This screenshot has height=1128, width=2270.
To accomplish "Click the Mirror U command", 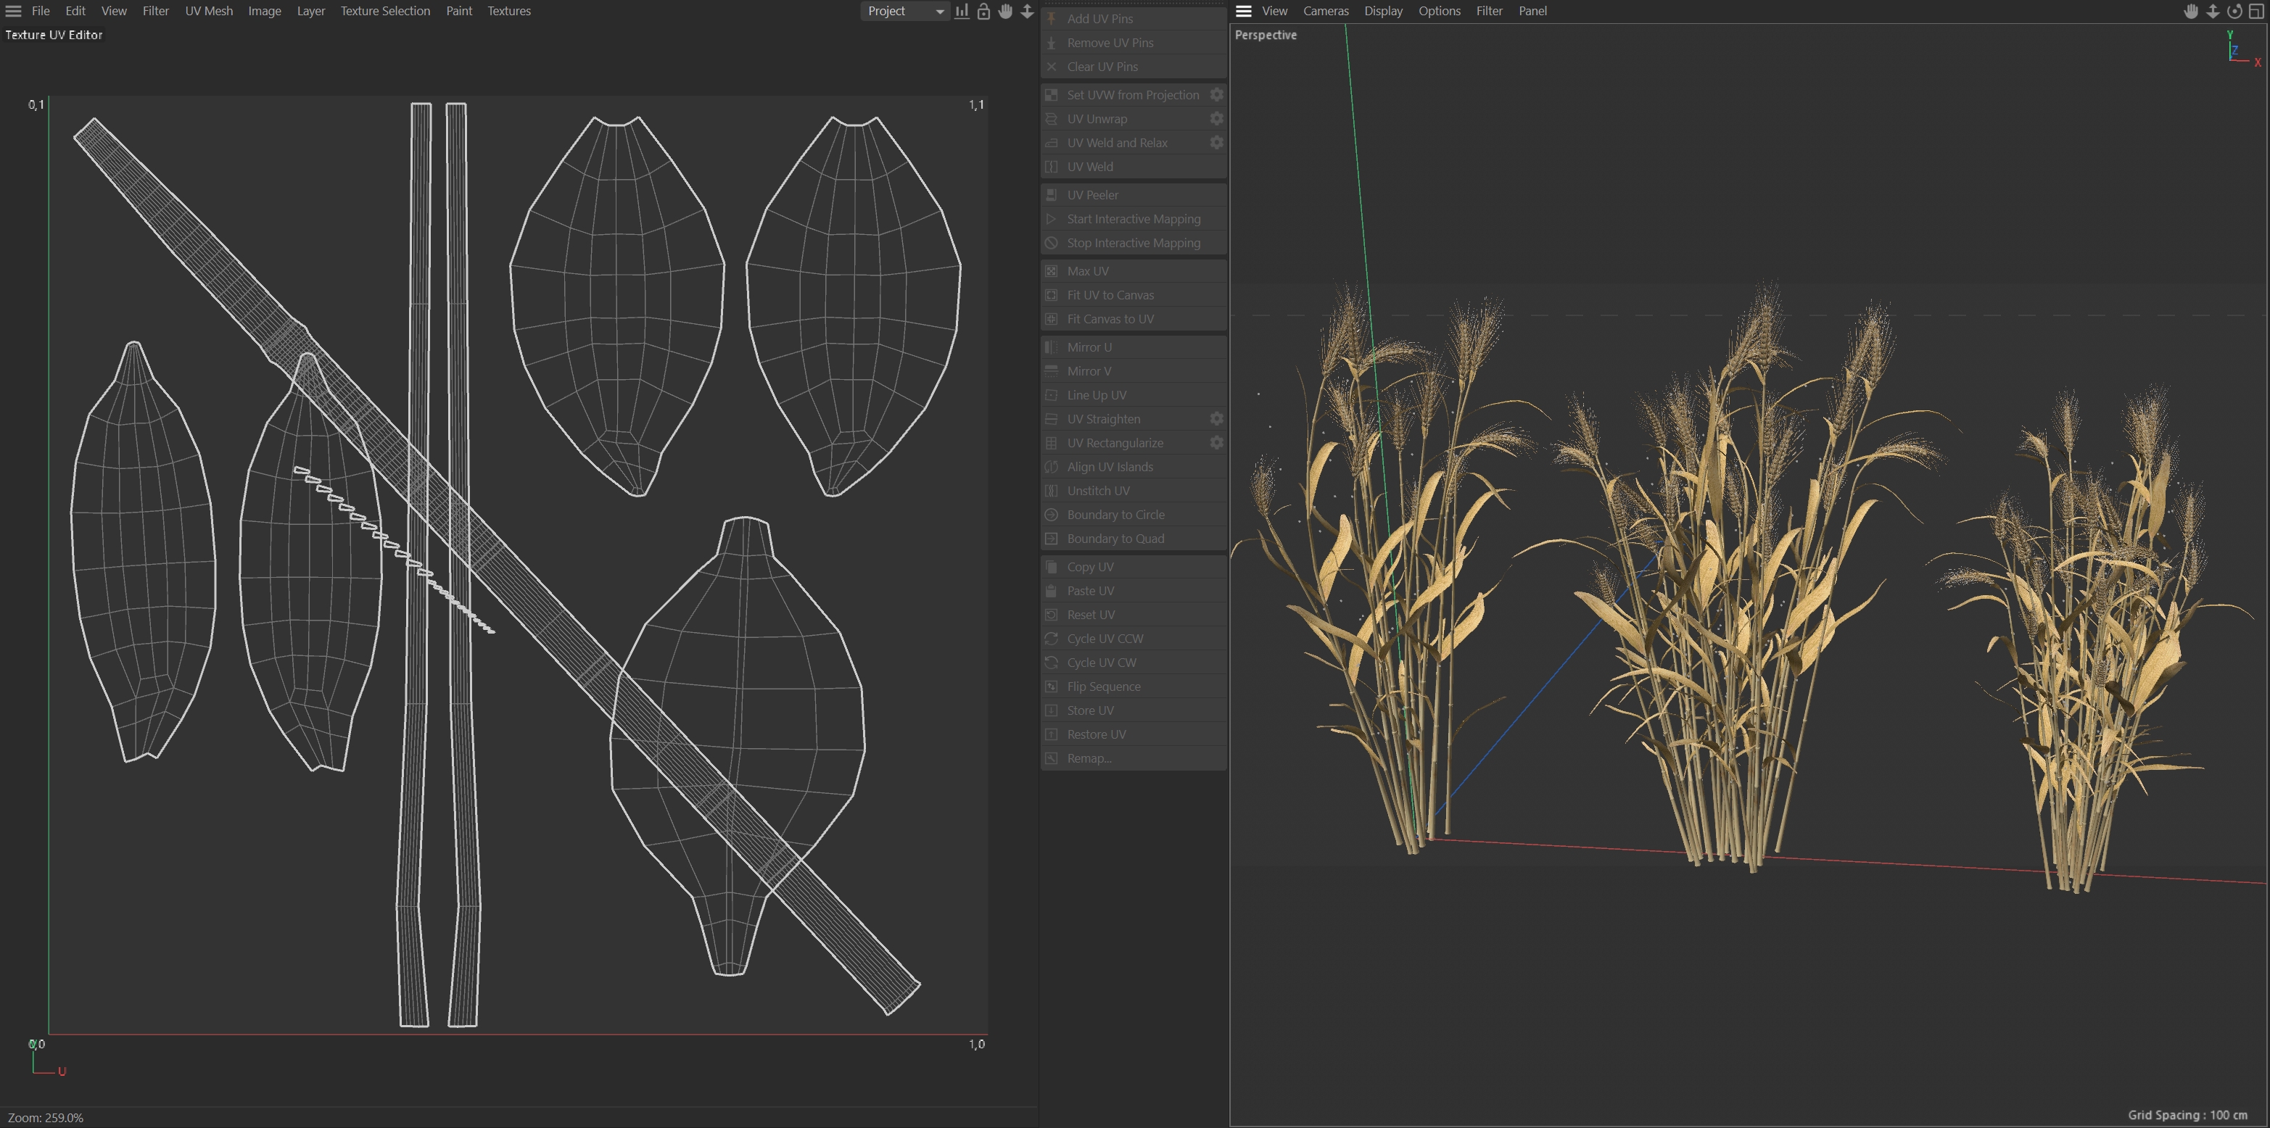I will coord(1089,347).
